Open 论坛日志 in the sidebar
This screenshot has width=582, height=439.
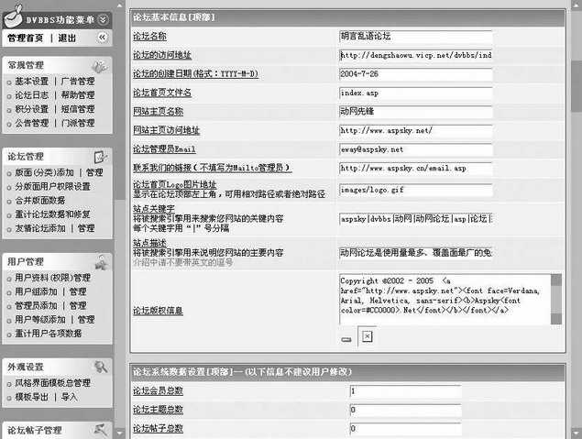tap(33, 95)
